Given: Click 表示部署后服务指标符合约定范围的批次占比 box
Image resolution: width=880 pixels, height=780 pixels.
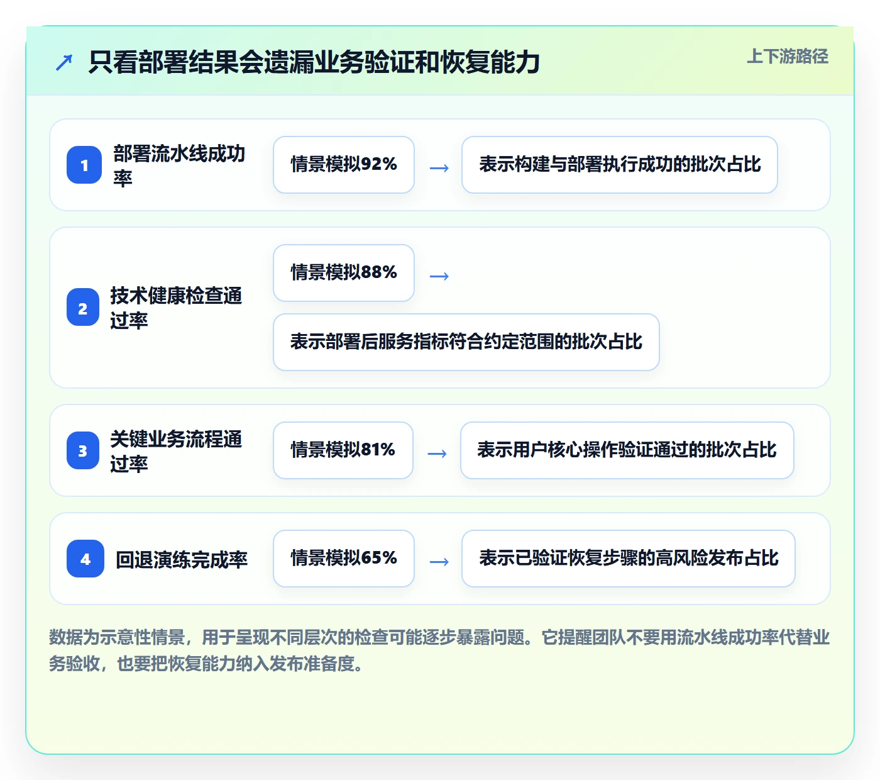Looking at the screenshot, I should pyautogui.click(x=466, y=342).
